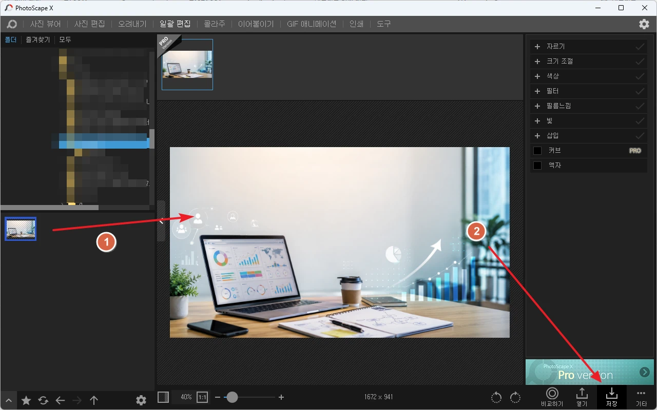Image resolution: width=657 pixels, height=410 pixels.
Task: Click the favorites star icon
Action: click(x=26, y=400)
